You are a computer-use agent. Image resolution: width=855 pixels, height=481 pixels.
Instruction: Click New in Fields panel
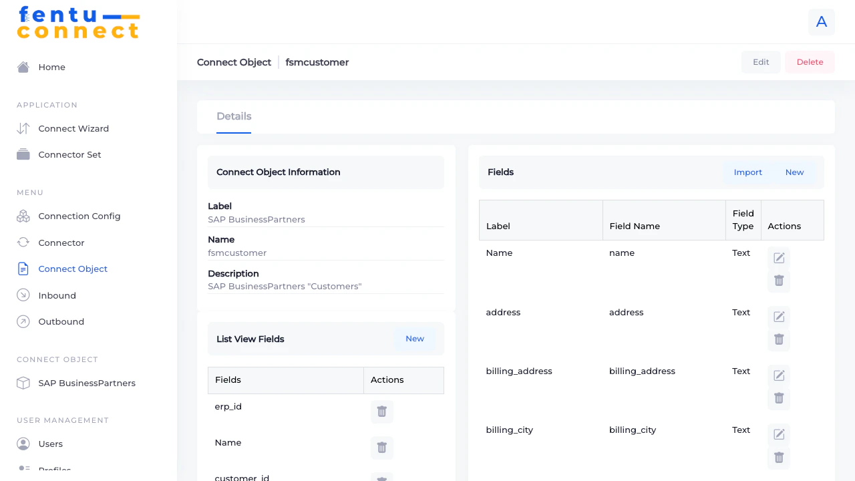click(x=794, y=172)
